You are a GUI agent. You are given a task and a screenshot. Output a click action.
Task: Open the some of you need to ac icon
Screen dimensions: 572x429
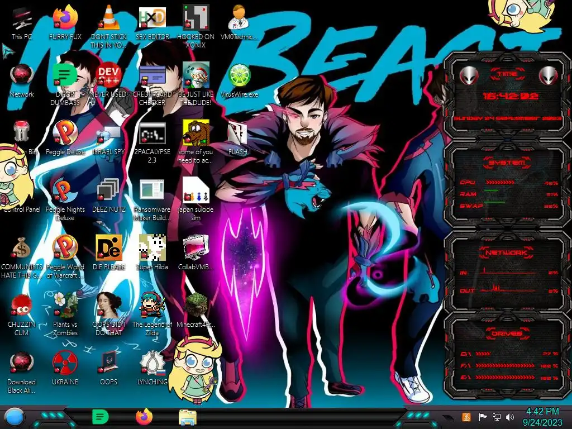[x=196, y=142]
